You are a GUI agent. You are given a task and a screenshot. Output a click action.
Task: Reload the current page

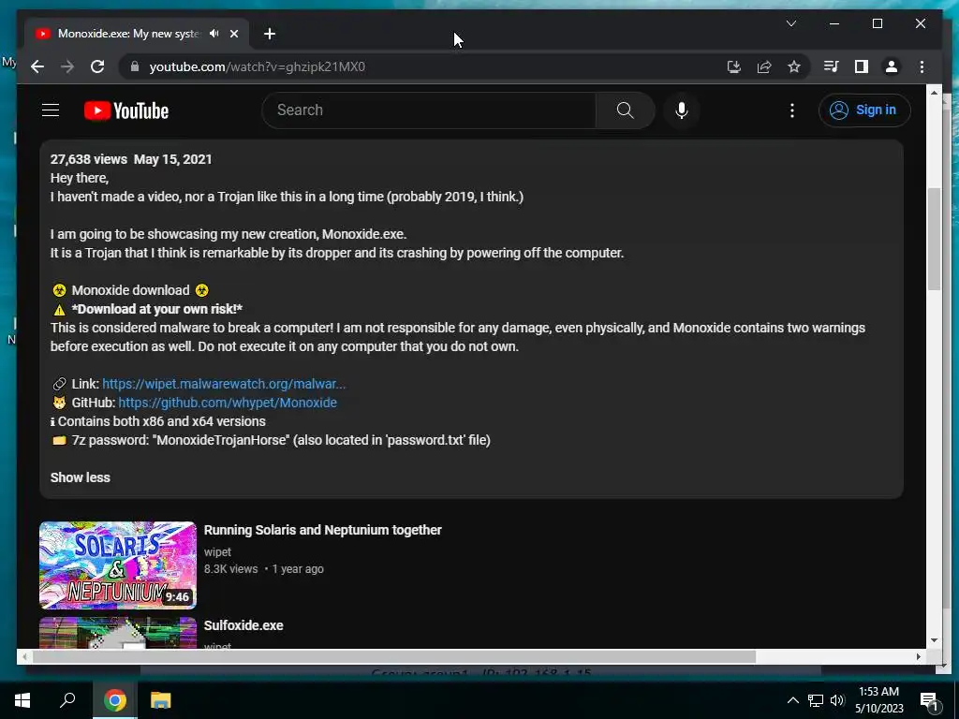[x=97, y=66]
